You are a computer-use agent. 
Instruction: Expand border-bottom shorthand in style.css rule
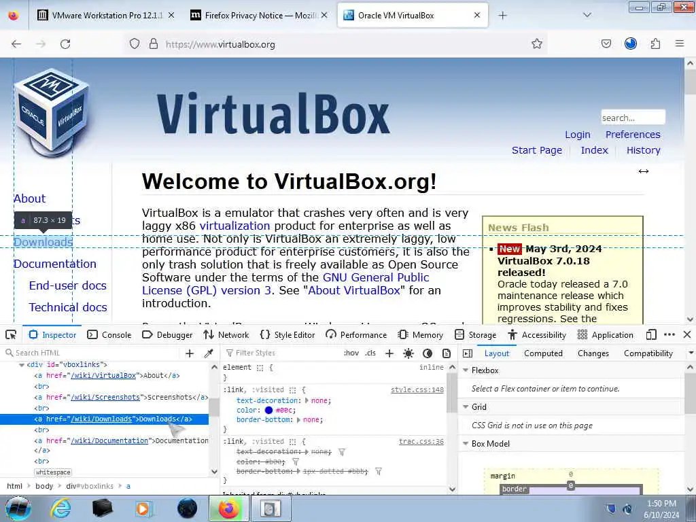pyautogui.click(x=298, y=420)
